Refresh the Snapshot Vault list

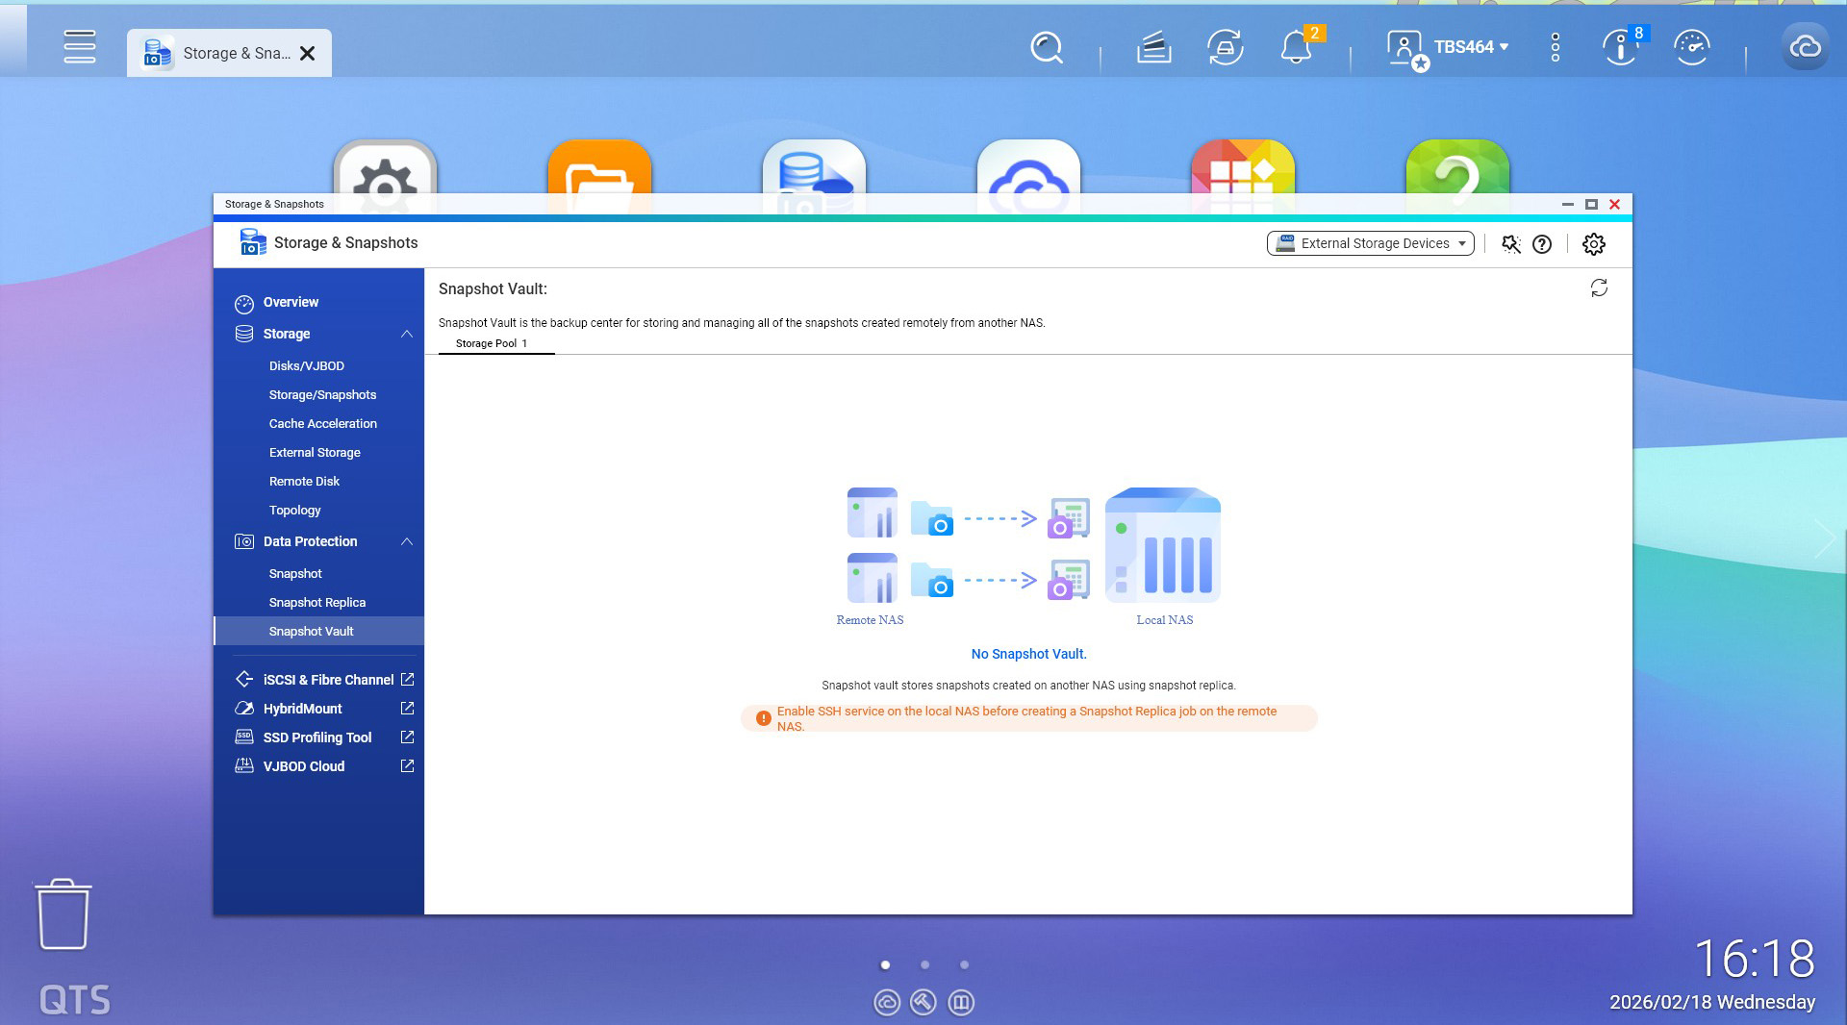coord(1599,288)
